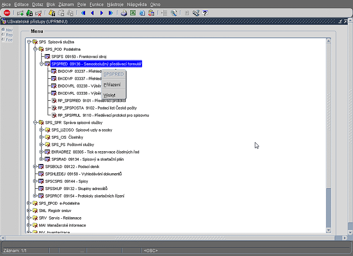Choose Výskyt in the context menu

coord(114,95)
